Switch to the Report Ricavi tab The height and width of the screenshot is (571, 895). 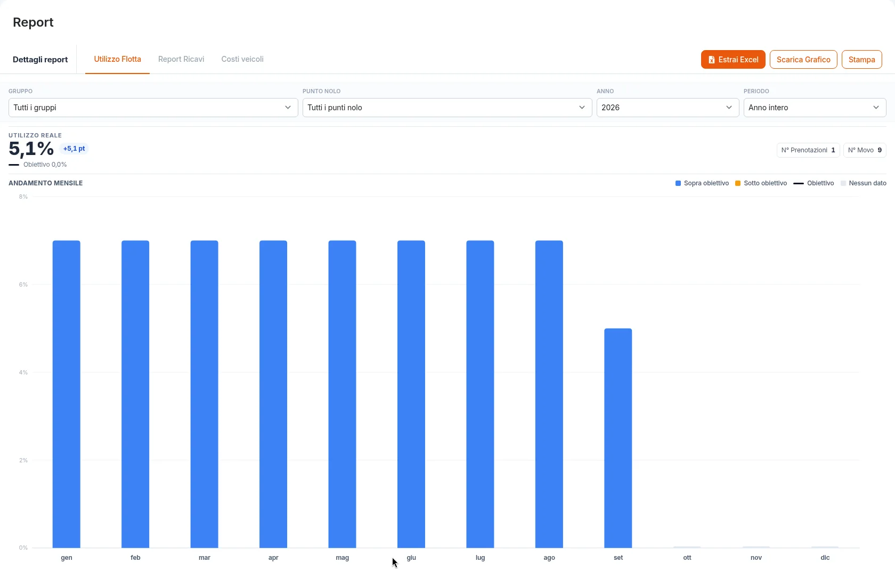click(181, 59)
